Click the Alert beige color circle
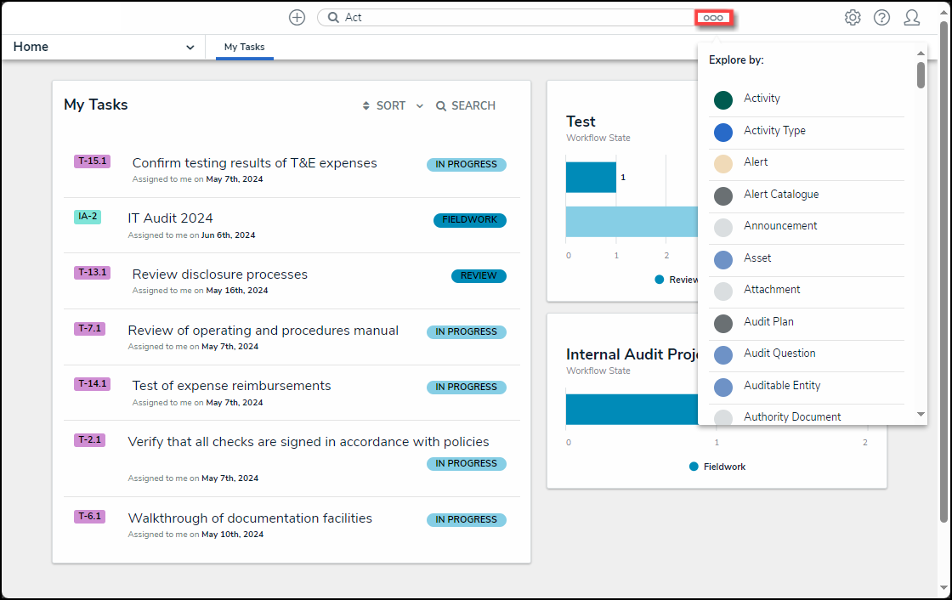The image size is (952, 600). click(723, 164)
